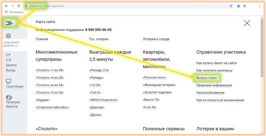Click the Проверка билетов sidebar label
Image resolution: width=266 pixels, height=136 pixels.
pyautogui.click(x=13, y=104)
